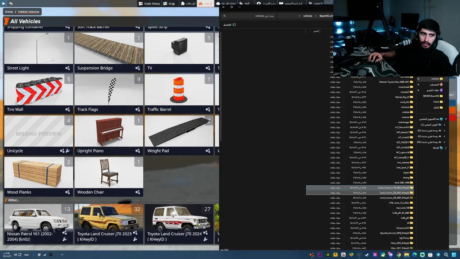Image resolution: width=460 pixels, height=259 pixels.
Task: Open Videos (ملفات الفيديو) in Explorer sidebar
Action: click(434, 90)
